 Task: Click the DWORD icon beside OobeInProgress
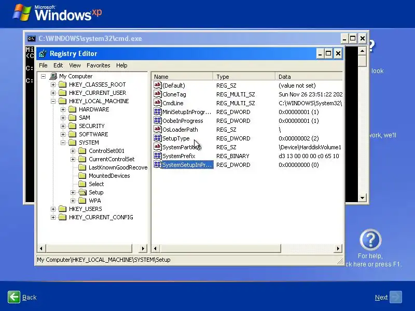pyautogui.click(x=158, y=120)
